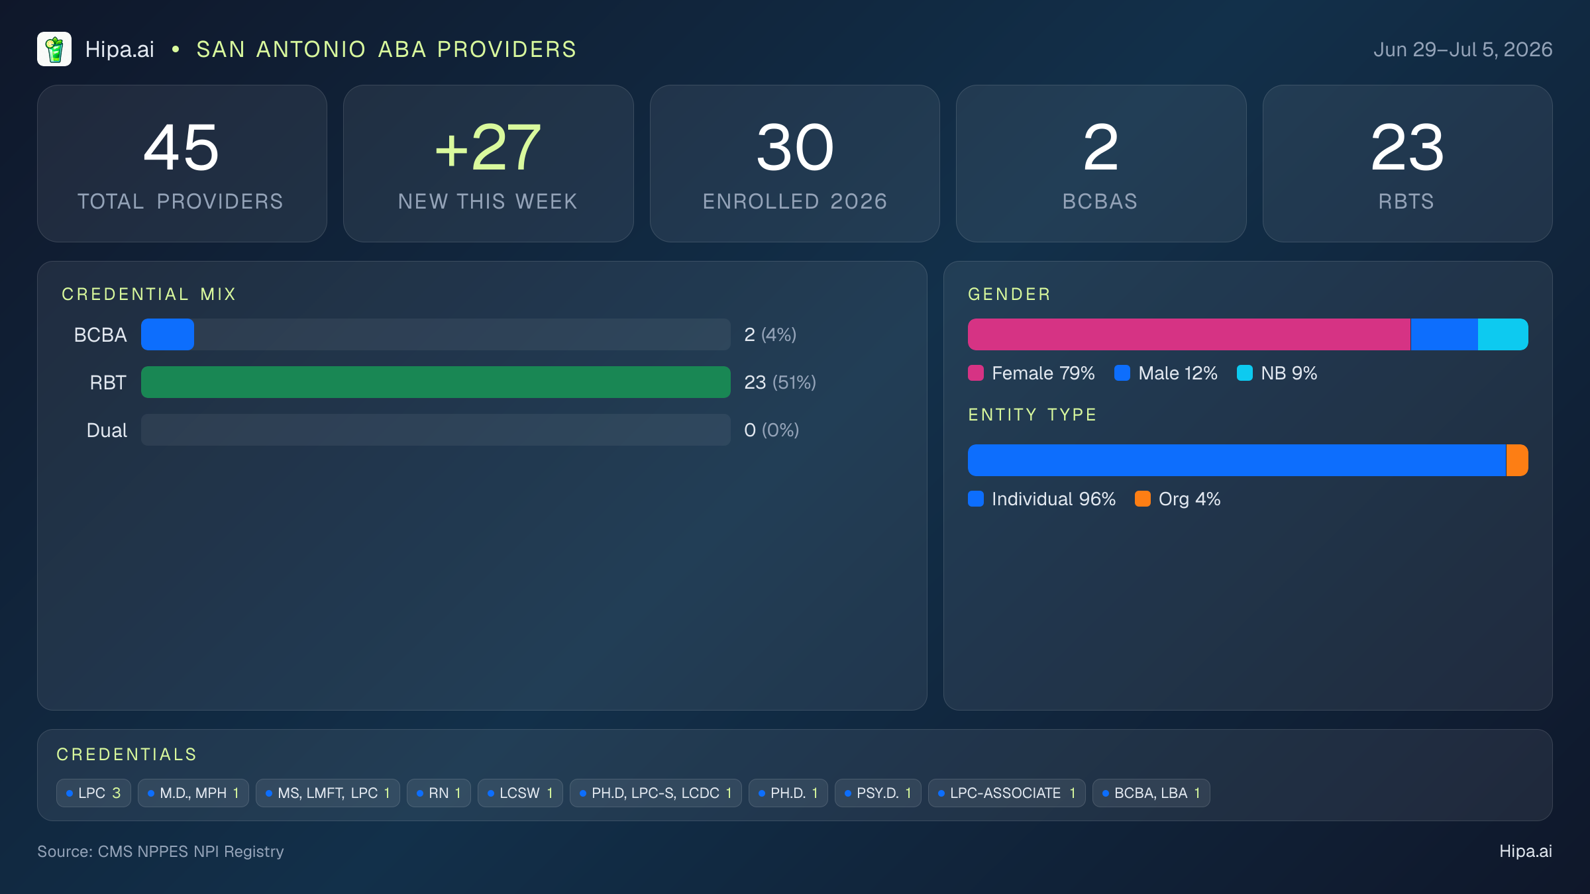Select the LPC 3 credential chip
1590x894 pixels.
[93, 793]
